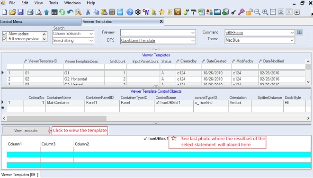Image resolution: width=313 pixels, height=178 pixels.
Task: Click the open padlock icon
Action: pos(249,12)
